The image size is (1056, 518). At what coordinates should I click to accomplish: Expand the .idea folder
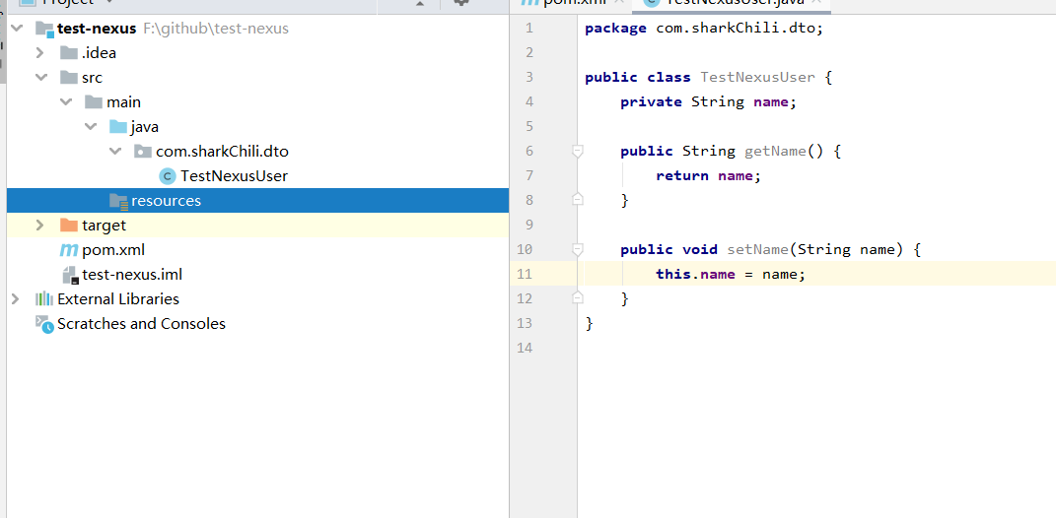point(40,53)
